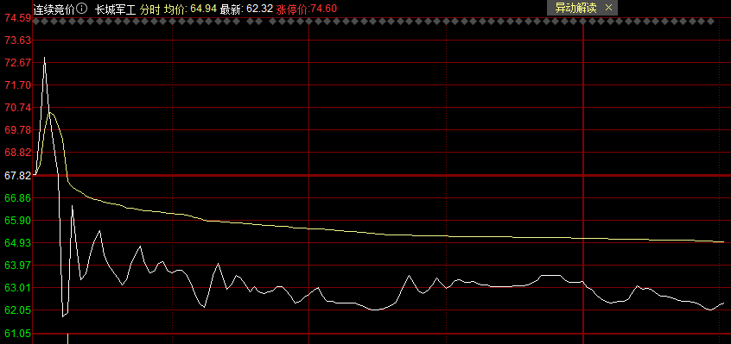Open the 异动解读 anomaly interpretation button
Image resolution: width=731 pixels, height=344 pixels.
(575, 8)
